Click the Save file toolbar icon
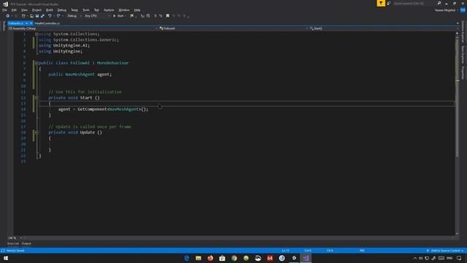The image size is (467, 263). [37, 16]
